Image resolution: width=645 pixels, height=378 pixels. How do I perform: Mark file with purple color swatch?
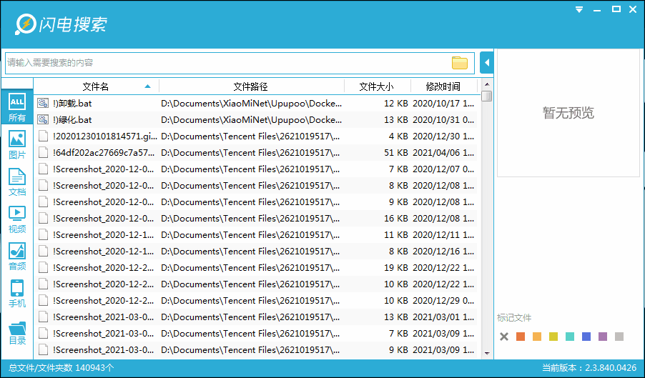click(603, 337)
